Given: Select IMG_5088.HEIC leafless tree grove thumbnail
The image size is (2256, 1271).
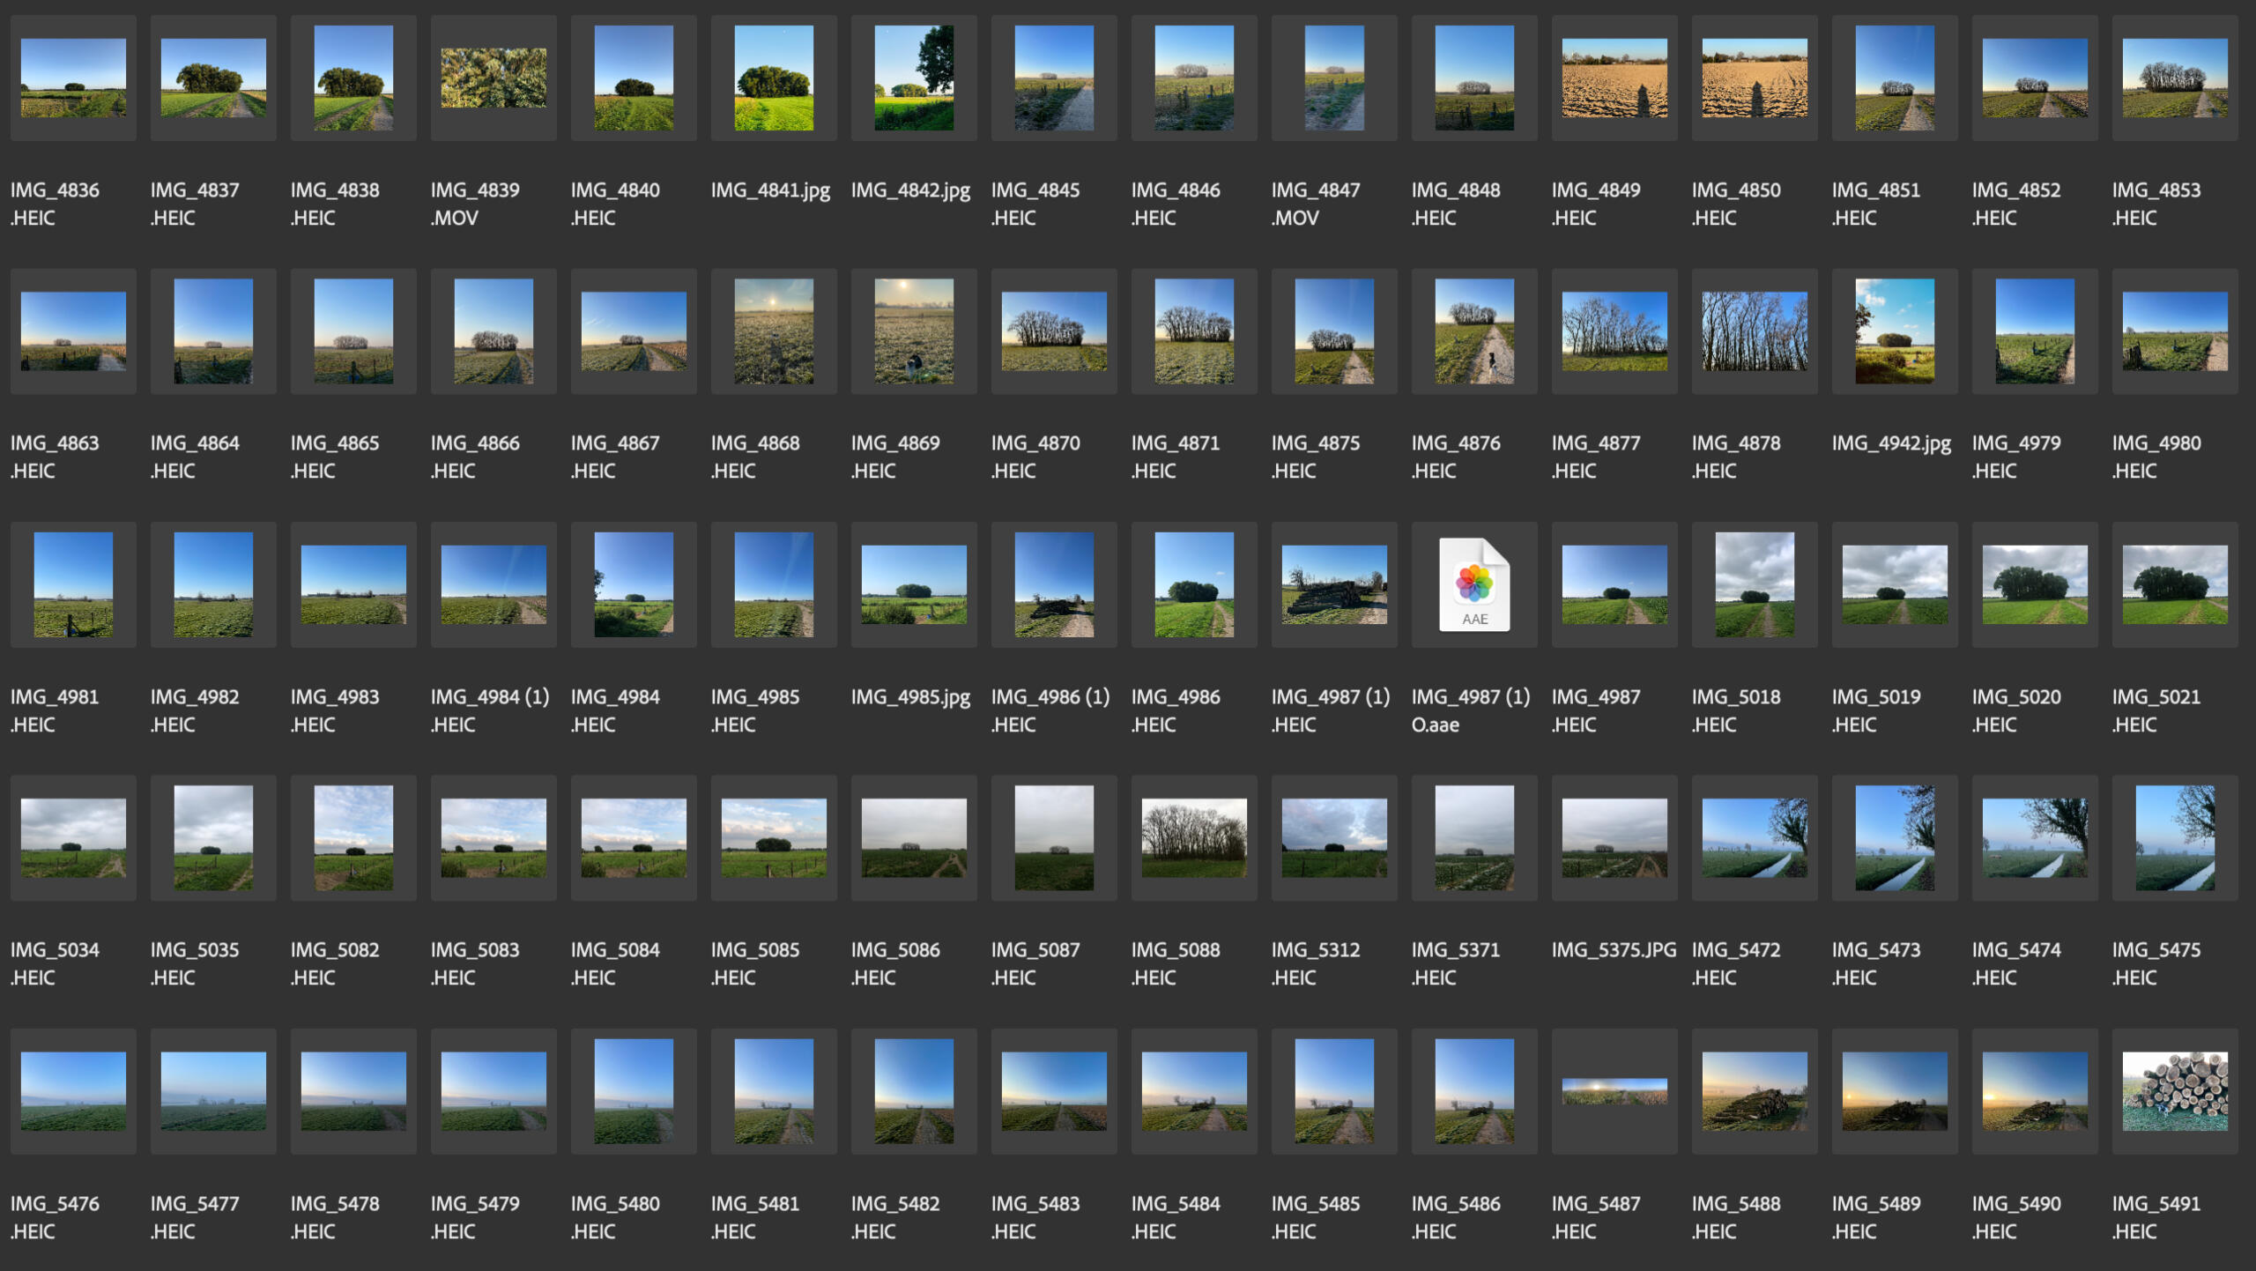Looking at the screenshot, I should [x=1193, y=838].
